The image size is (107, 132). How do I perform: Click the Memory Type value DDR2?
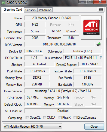click(37, 78)
